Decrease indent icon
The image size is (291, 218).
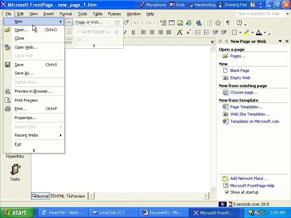coord(215,32)
